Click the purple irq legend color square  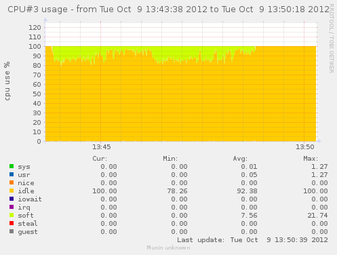[12, 207]
